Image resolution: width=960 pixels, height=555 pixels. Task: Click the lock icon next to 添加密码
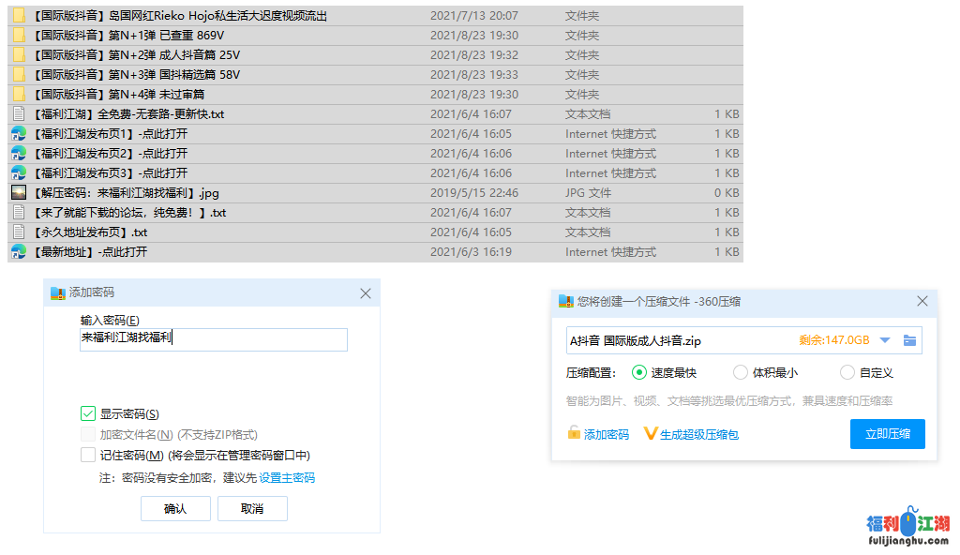click(574, 434)
